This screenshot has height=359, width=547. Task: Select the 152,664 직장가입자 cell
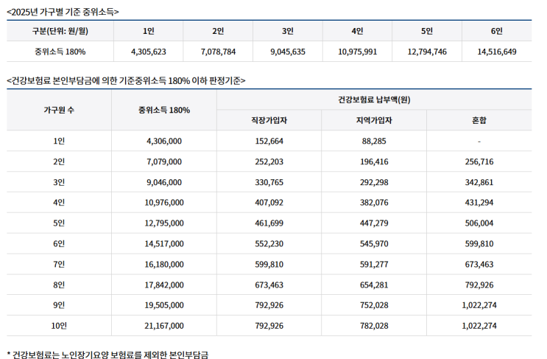269,141
